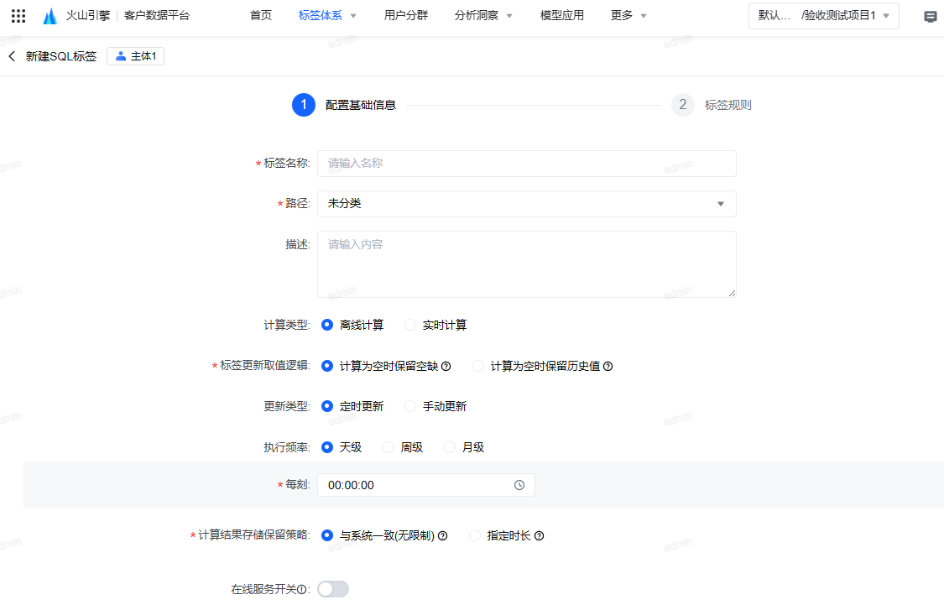
Task: Go back using the left arrow icon
Action: (12, 56)
